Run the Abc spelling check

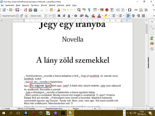84,10
